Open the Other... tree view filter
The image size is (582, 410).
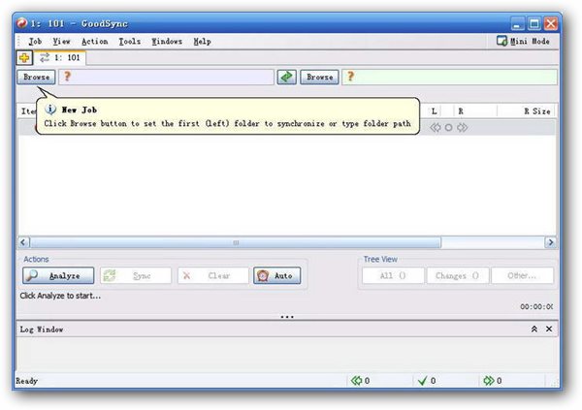click(x=522, y=275)
